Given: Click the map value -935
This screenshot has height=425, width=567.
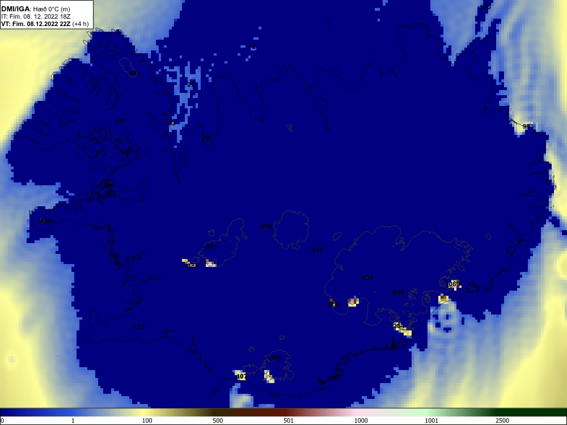Looking at the screenshot, I should point(317,250).
